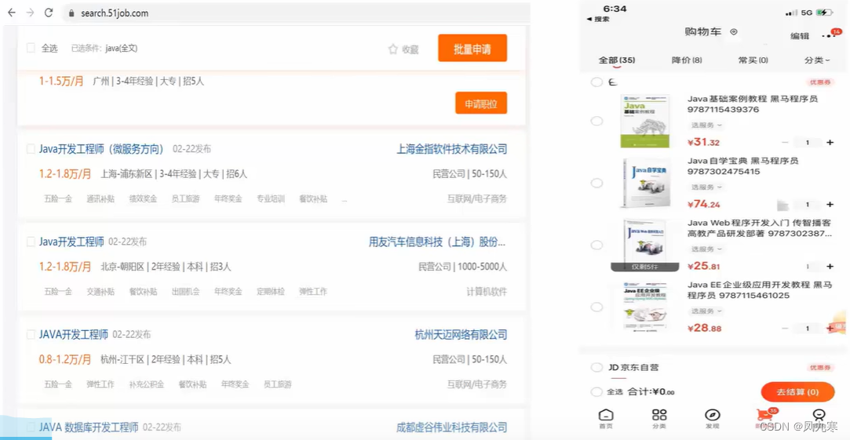The image size is (850, 440).
Task: Tap the 去结算 (0) checkout button
Action: coord(797,392)
